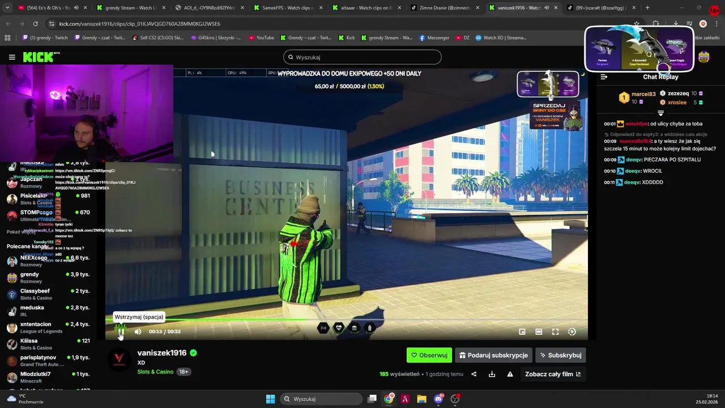Image resolution: width=725 pixels, height=408 pixels.
Task: Report the clip via the warning triangle icon
Action: (510, 374)
